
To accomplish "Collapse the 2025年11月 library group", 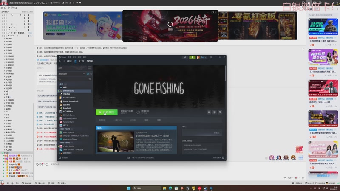I will coord(58,143).
